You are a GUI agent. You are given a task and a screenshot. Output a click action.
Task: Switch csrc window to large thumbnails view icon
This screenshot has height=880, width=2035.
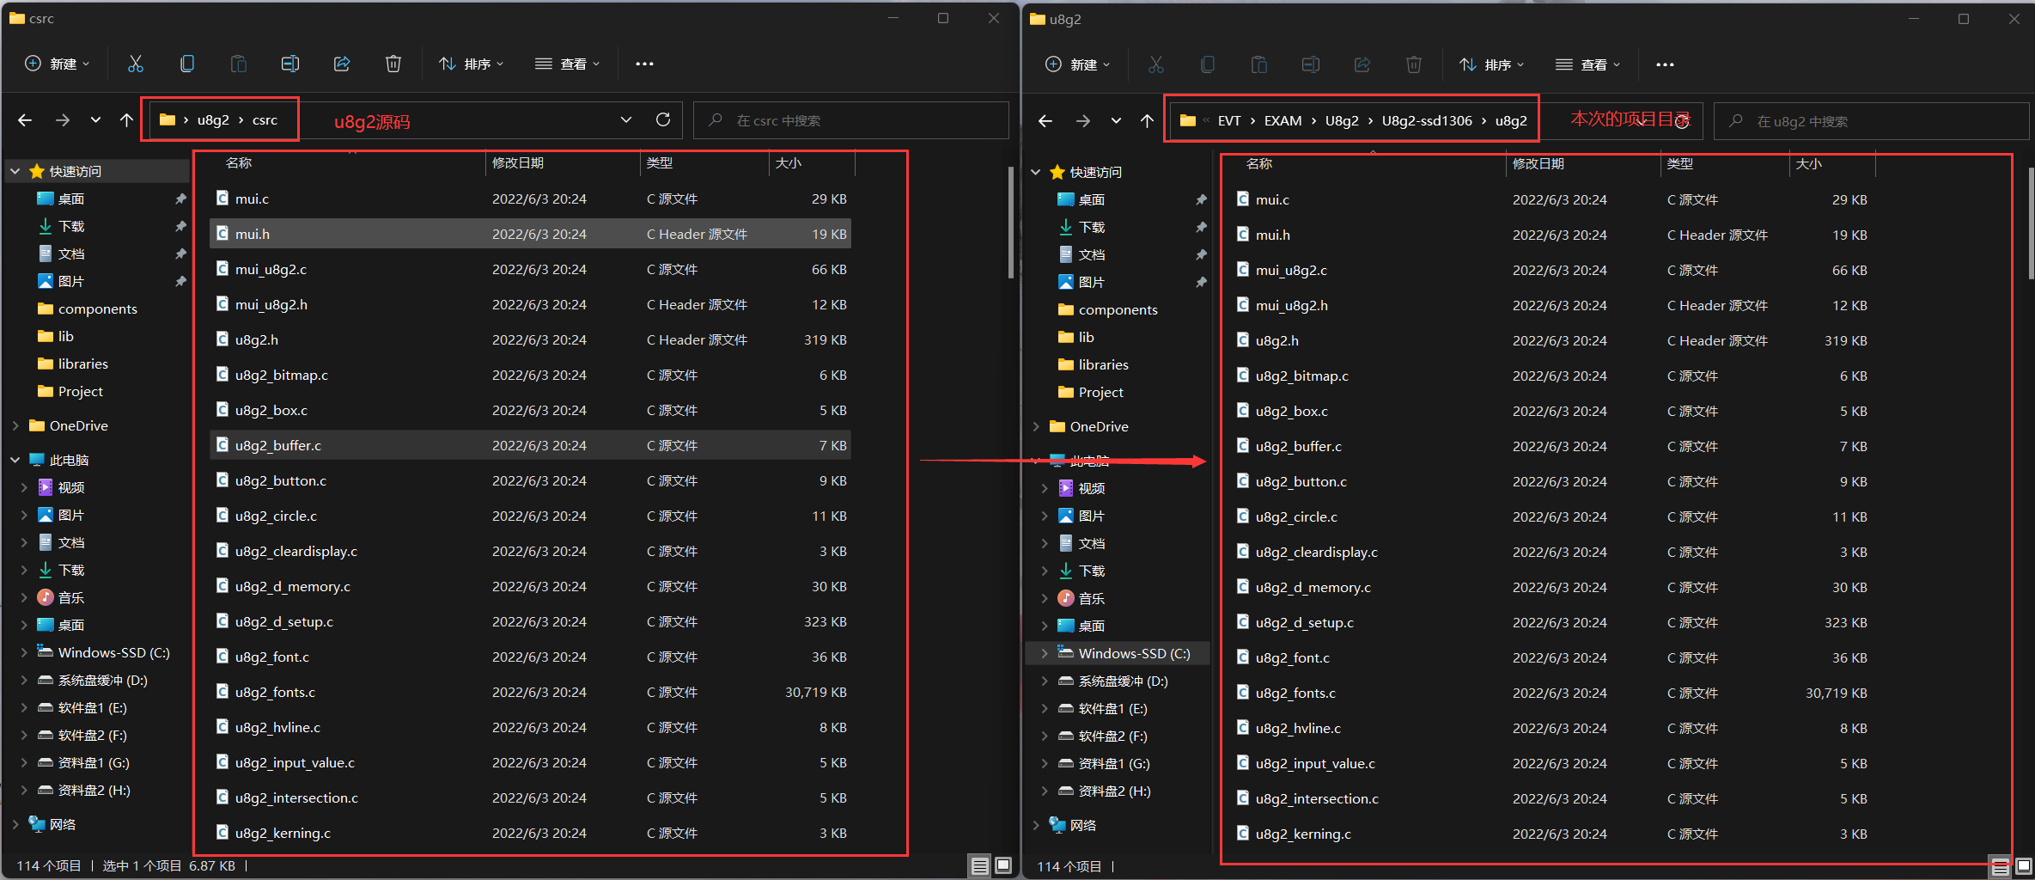[x=1002, y=865]
